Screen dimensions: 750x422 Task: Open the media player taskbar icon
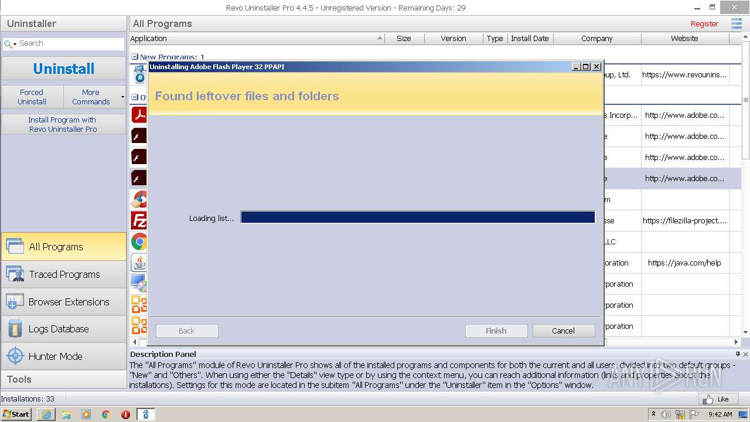86,414
